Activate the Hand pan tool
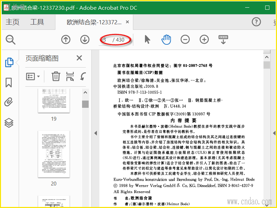 click(166, 40)
